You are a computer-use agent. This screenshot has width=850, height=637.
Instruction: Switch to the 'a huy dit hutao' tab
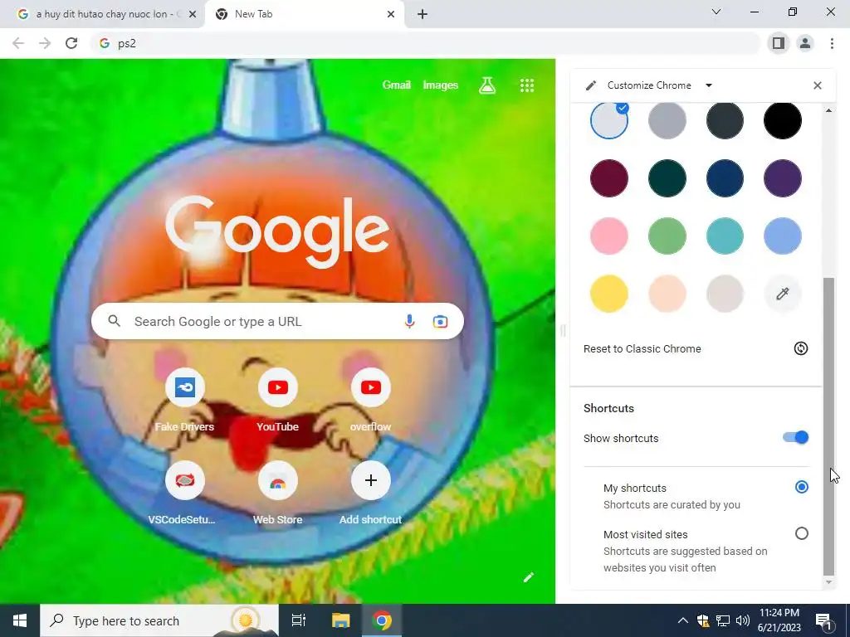[x=102, y=14]
